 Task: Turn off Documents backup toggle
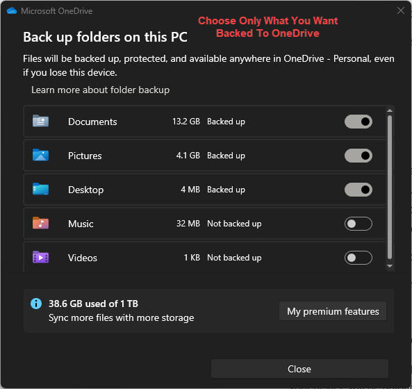click(x=358, y=122)
